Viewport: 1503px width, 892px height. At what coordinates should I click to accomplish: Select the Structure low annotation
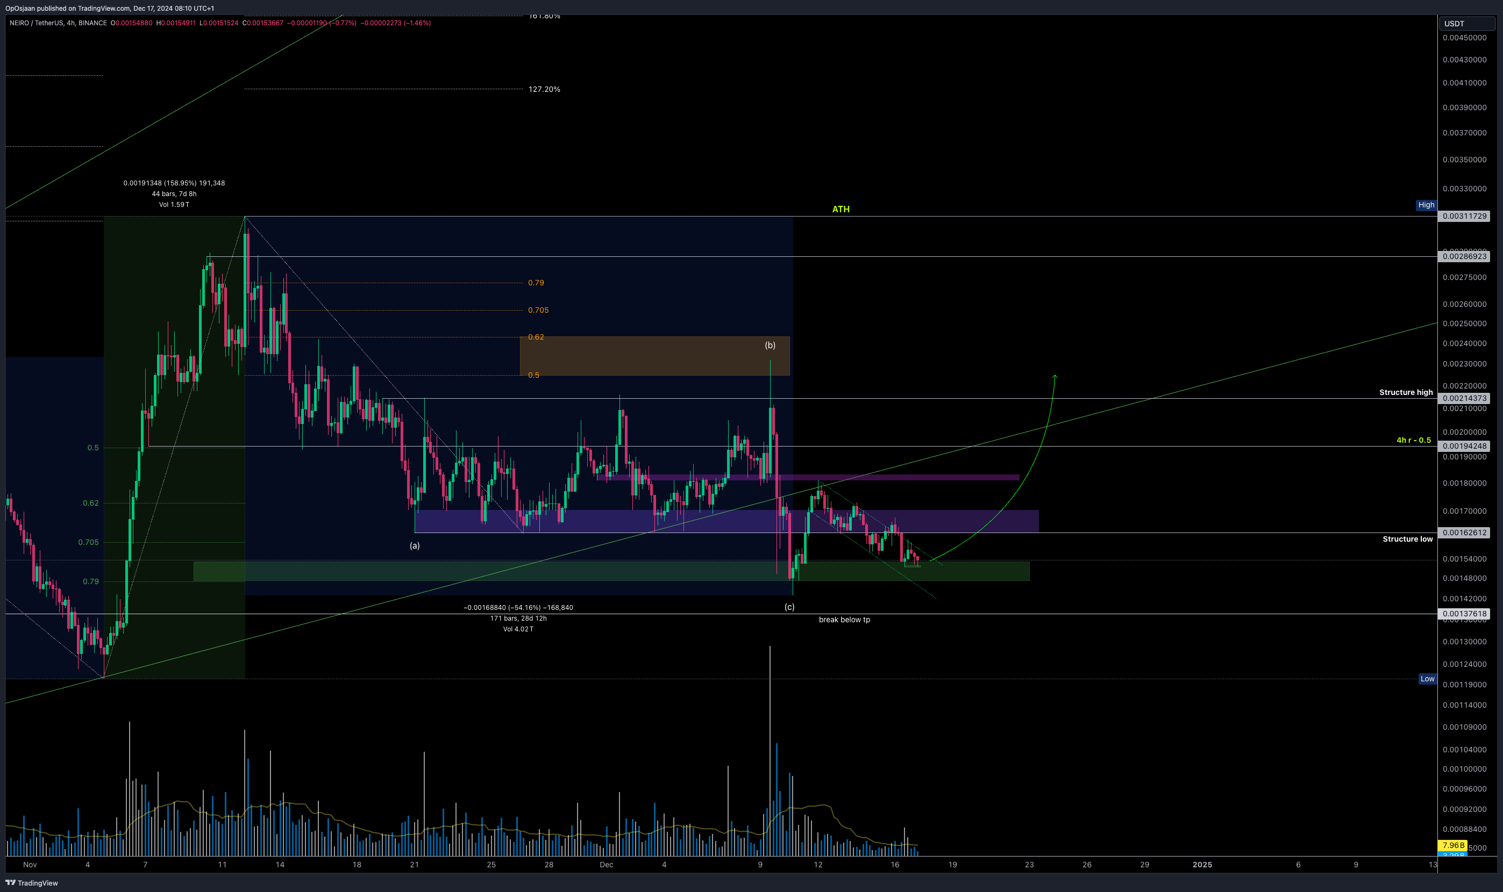coord(1407,539)
